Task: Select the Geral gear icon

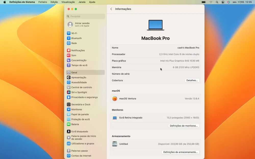Action: pos(69,73)
